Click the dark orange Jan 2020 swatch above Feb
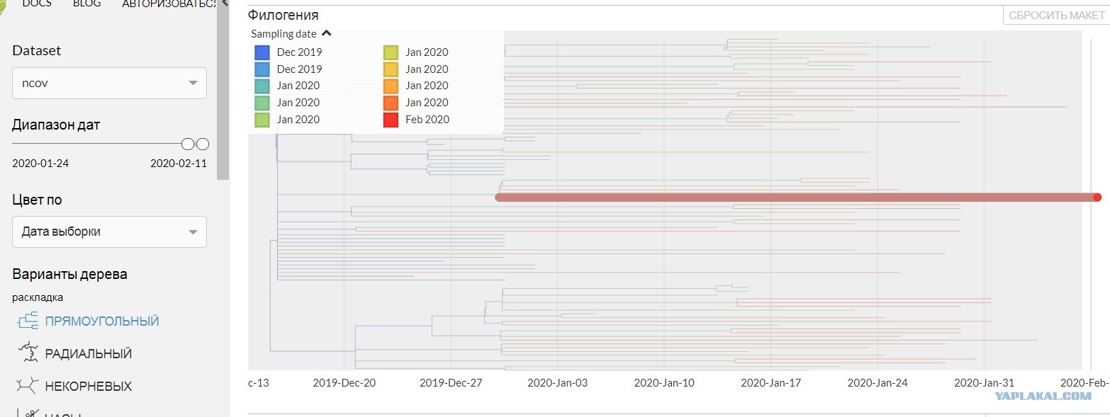This screenshot has width=1110, height=417. pos(391,103)
